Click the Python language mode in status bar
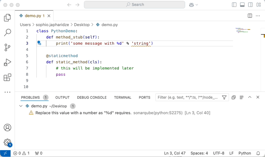The height and width of the screenshot is (157, 265). (x=245, y=153)
